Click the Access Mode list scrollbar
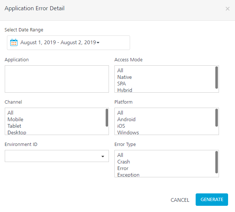Screen dimensions: 235x212 [x=216, y=78]
